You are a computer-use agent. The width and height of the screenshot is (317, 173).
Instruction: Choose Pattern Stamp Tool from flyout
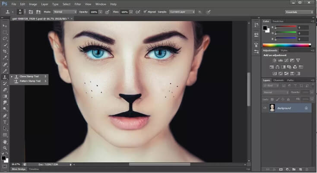(29, 81)
